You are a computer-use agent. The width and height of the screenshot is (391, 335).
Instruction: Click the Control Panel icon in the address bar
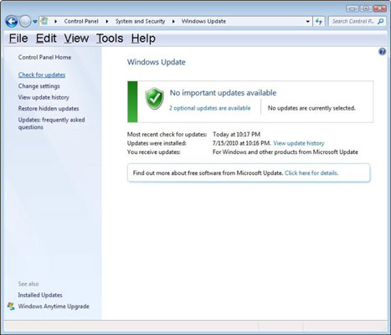coord(44,21)
